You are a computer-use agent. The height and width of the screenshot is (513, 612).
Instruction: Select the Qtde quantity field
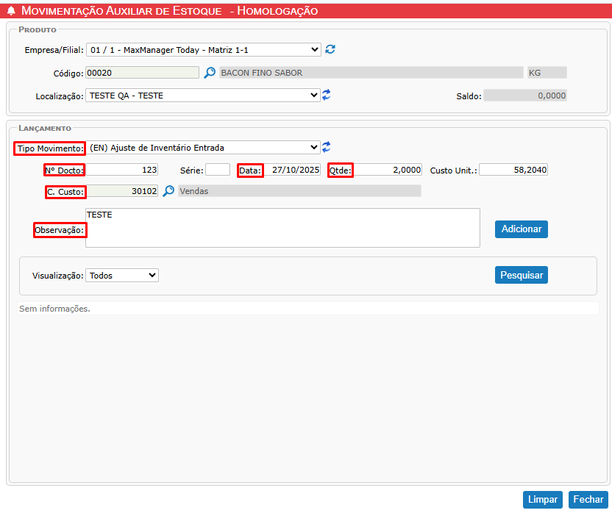click(388, 170)
